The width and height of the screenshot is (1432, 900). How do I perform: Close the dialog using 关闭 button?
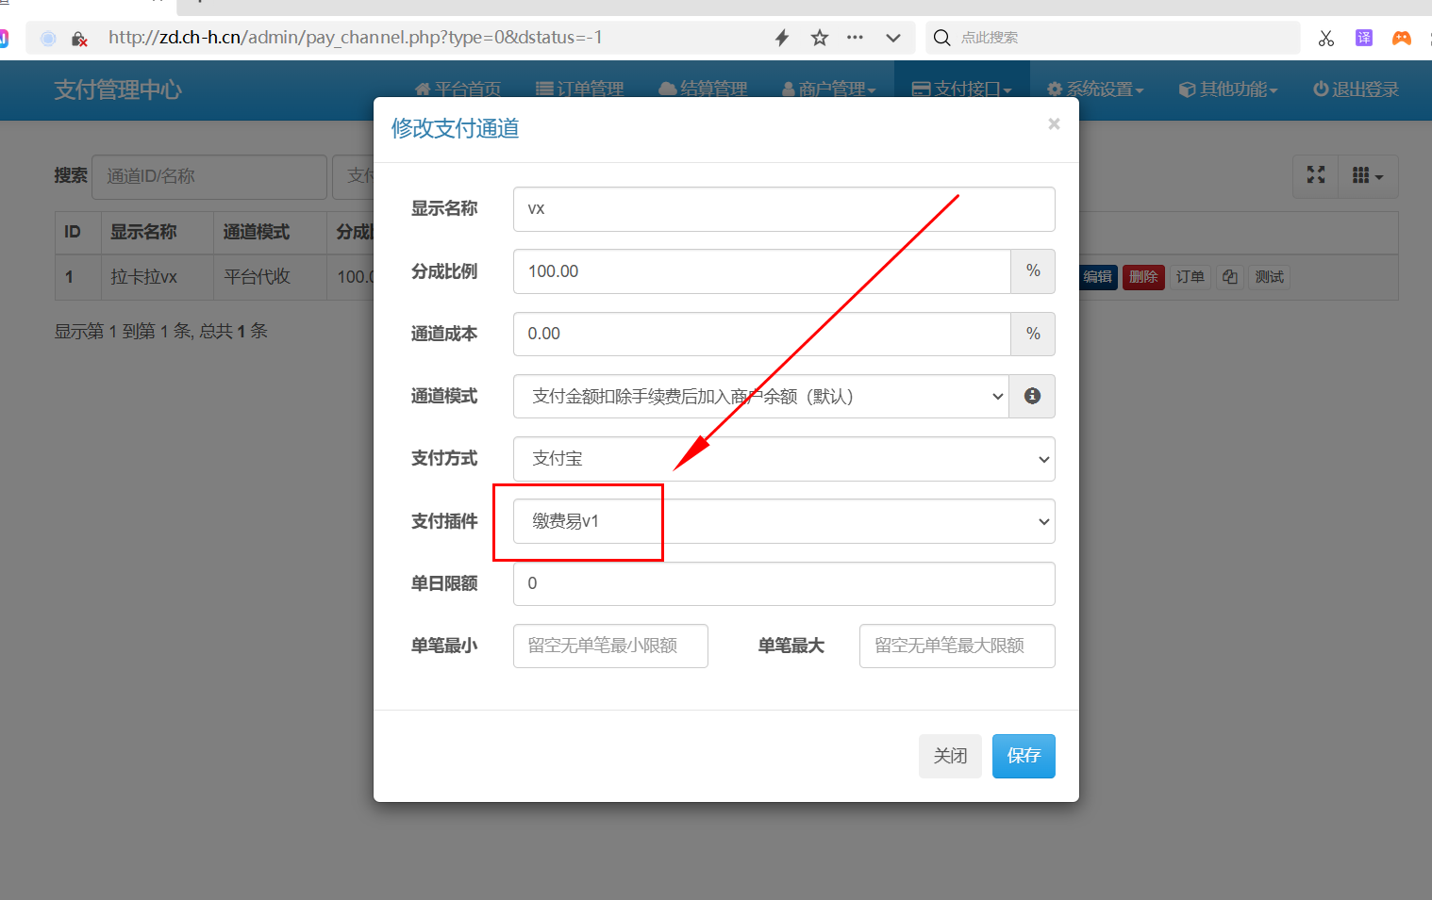click(x=950, y=756)
